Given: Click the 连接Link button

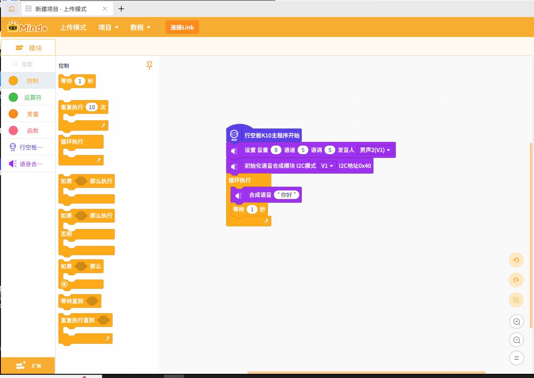Looking at the screenshot, I should (x=182, y=27).
